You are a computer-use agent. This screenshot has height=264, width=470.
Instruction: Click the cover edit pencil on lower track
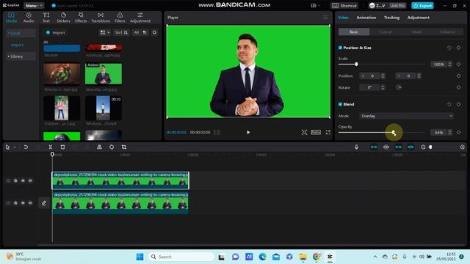(44, 203)
